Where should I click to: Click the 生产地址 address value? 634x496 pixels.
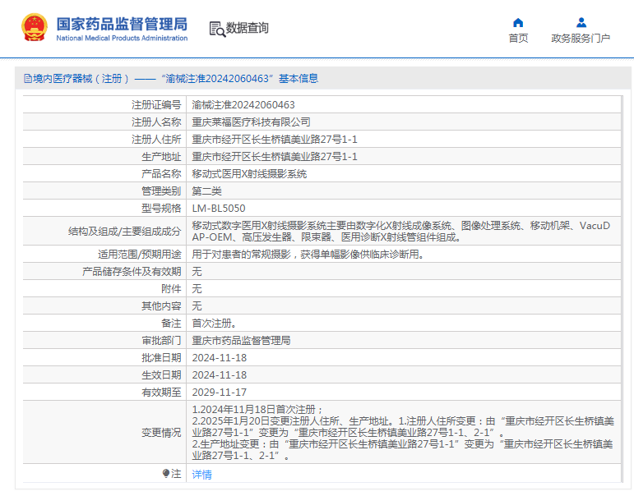[275, 157]
